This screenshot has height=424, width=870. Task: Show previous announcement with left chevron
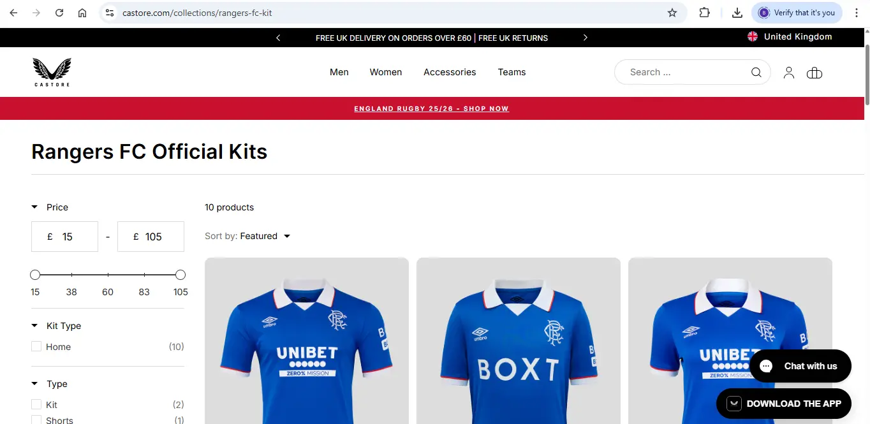tap(278, 38)
